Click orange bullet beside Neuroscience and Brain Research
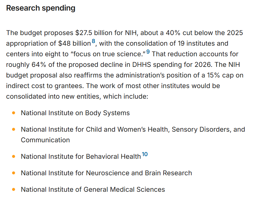 14,173
